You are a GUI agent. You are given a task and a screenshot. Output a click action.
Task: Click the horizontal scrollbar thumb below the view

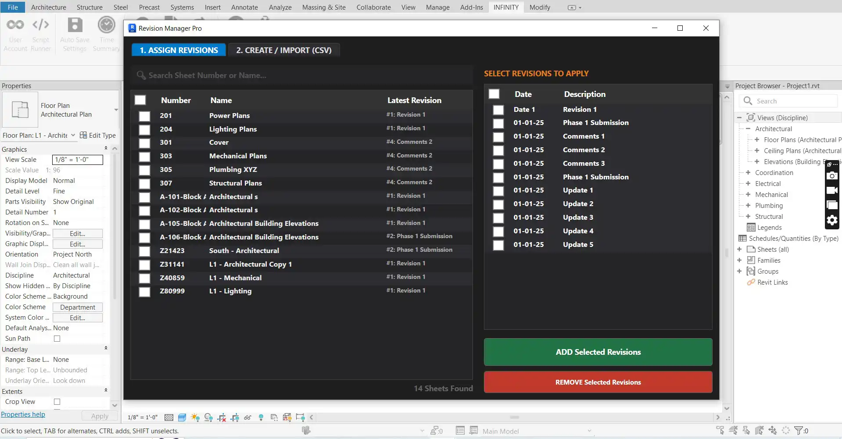(x=514, y=418)
